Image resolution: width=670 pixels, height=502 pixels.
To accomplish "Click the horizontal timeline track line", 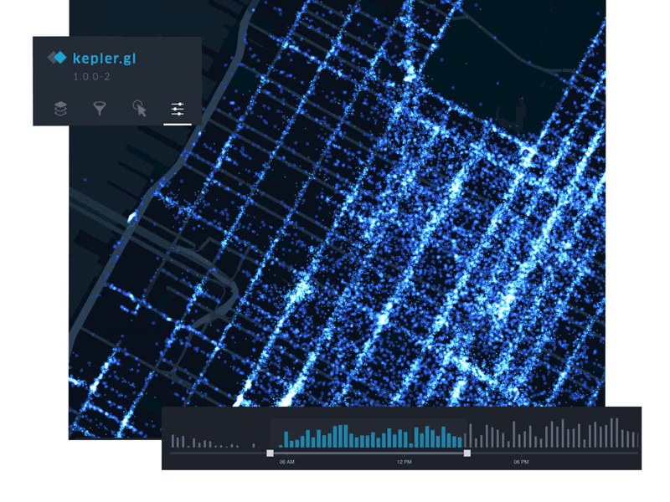I will [x=209, y=453].
